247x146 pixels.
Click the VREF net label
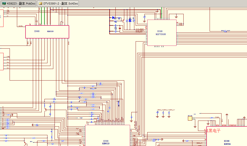(81, 118)
